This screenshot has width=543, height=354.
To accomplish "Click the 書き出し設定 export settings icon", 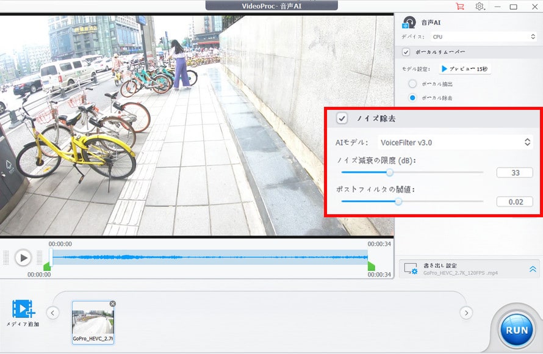I will pos(411,269).
